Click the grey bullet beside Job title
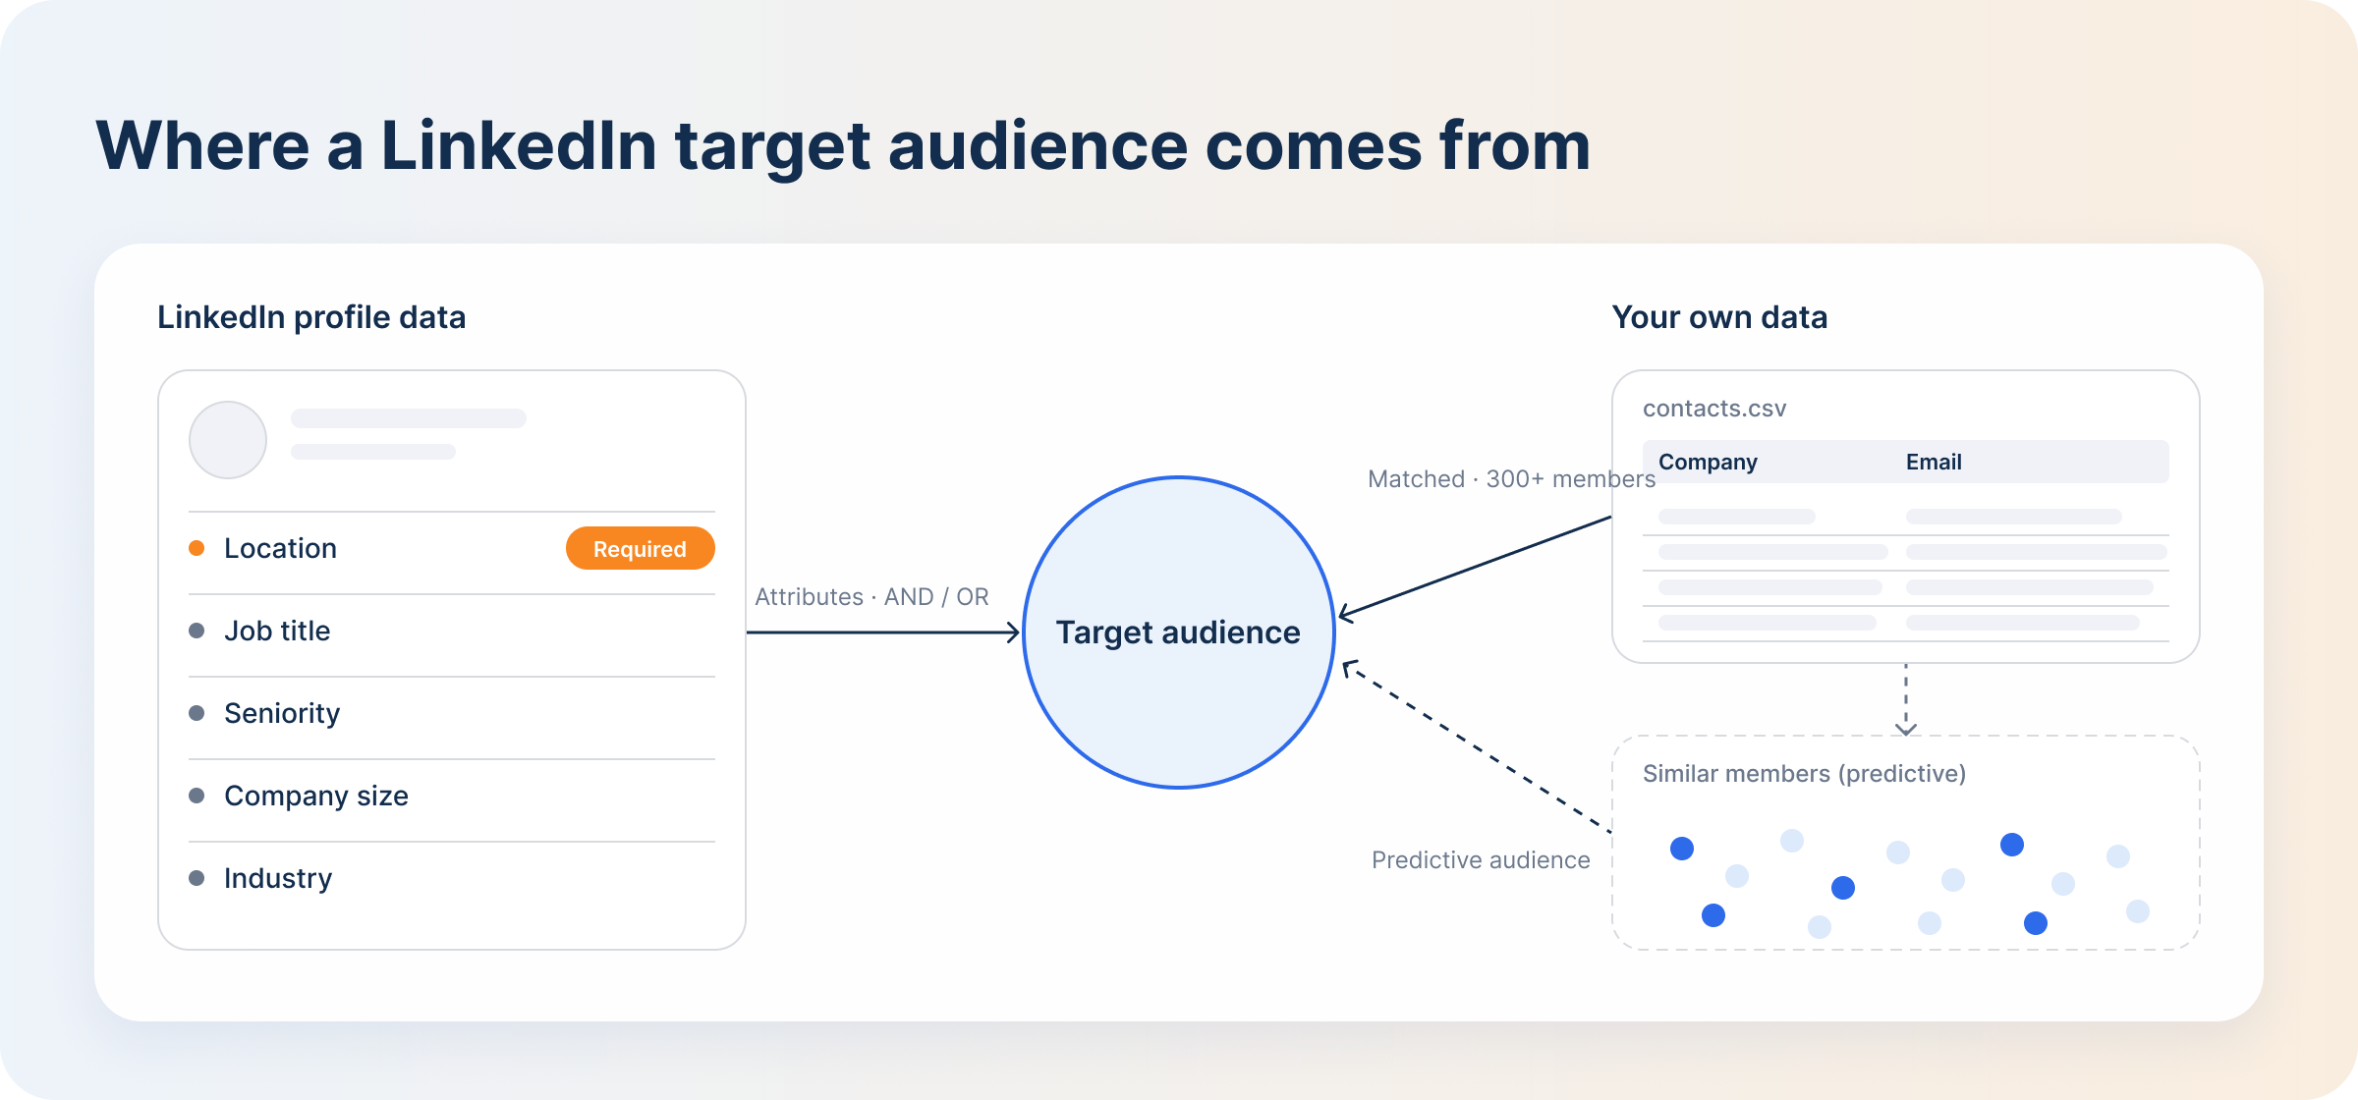Screen dimensions: 2358x1100 coord(196,631)
